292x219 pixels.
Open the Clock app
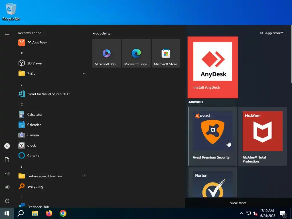click(52, 145)
